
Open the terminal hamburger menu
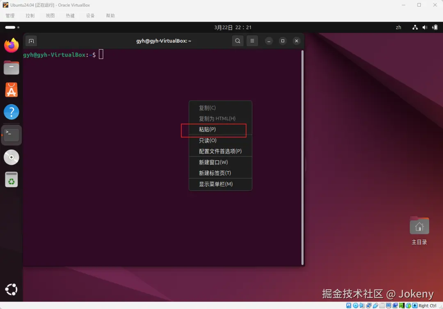(252, 41)
